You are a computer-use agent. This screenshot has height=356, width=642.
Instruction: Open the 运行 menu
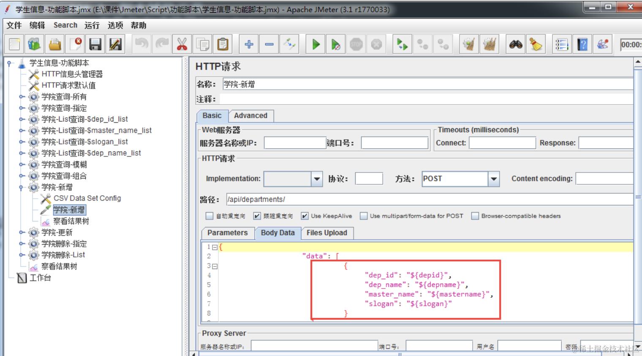point(92,25)
